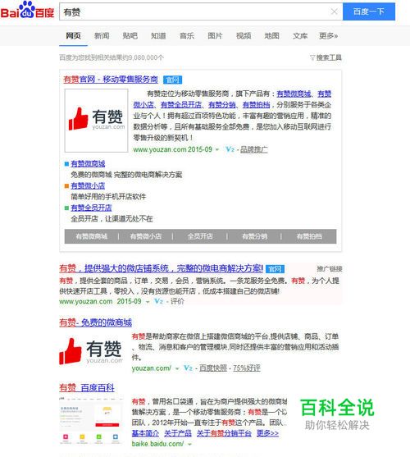This screenshot has height=457, width=410.
Task: Click 有赞微小店 in gray bar
Action: tap(146, 236)
